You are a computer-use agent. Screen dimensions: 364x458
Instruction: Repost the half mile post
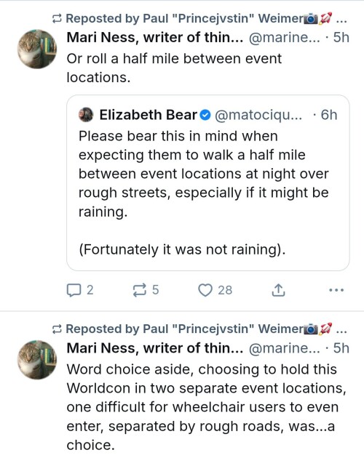(146, 290)
